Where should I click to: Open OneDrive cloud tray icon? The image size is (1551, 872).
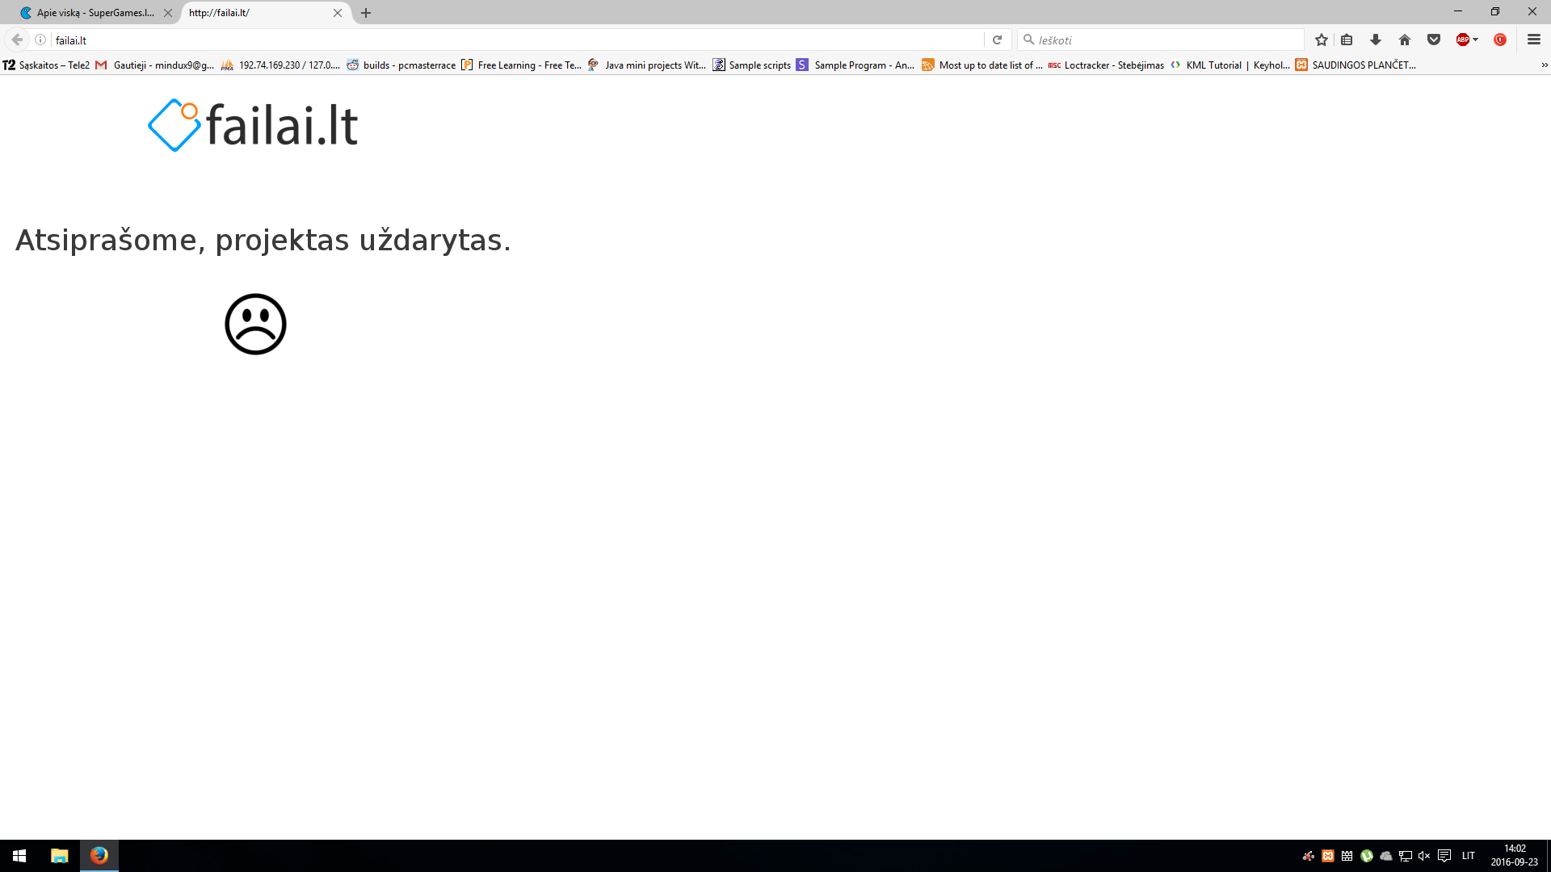1386,856
